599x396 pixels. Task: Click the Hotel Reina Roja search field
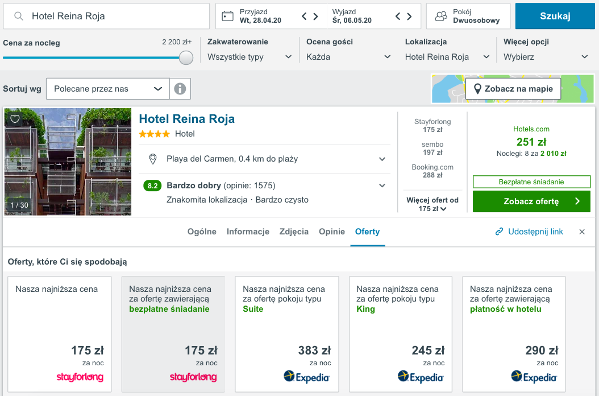(114, 16)
